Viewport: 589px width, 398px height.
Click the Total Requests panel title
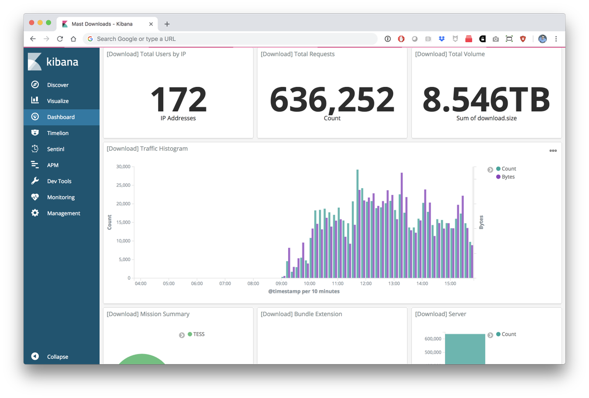click(x=297, y=54)
